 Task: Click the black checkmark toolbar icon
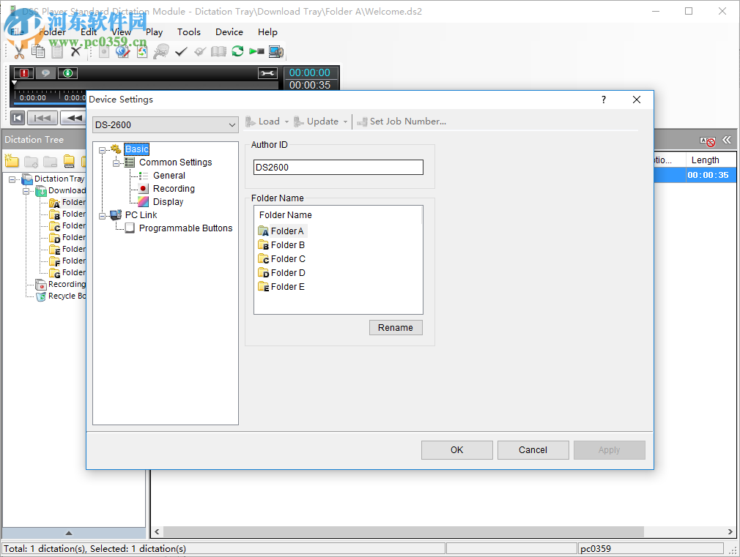181,51
